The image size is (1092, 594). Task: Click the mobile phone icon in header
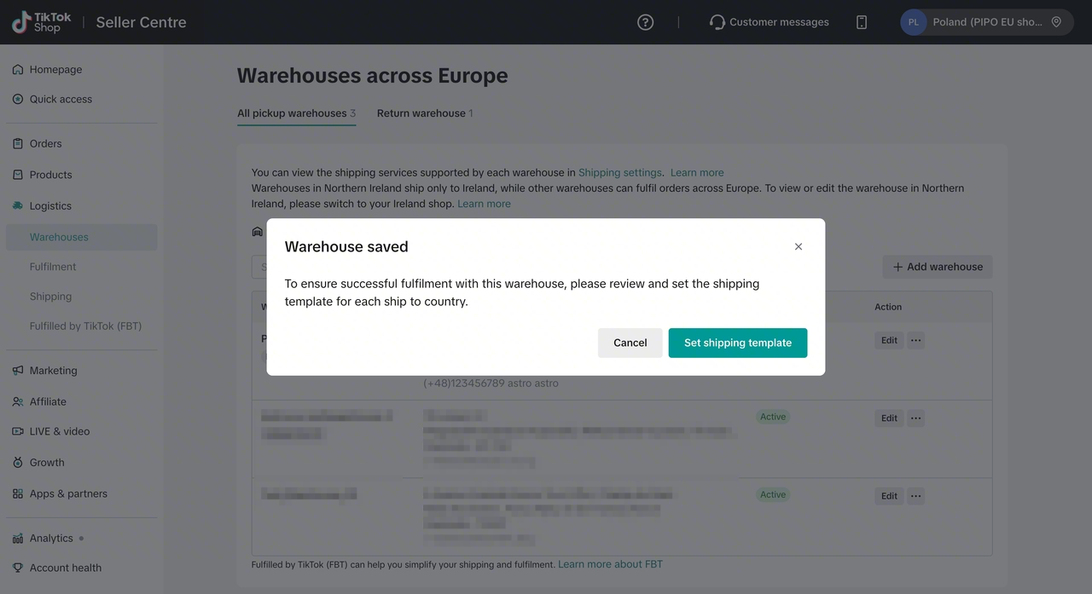[862, 22]
